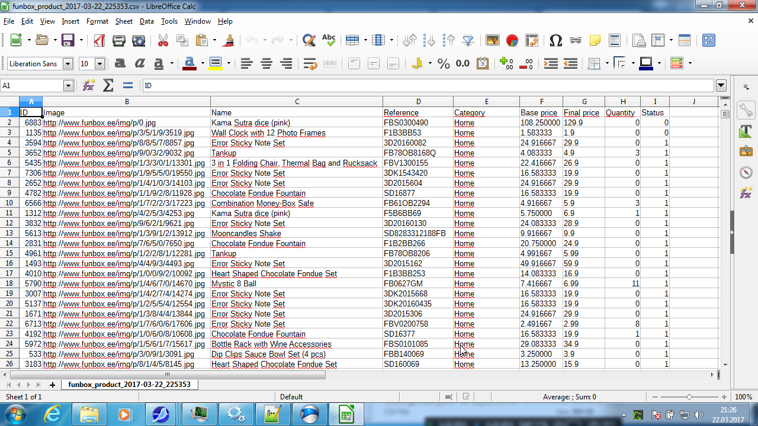Open the Find & Replace tool

pos(309,40)
